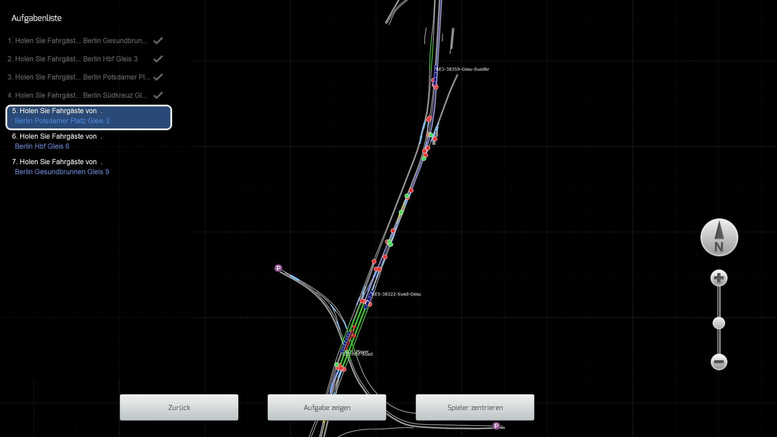Click the RE5-38322-Sued-Gesu train label

tap(396, 294)
